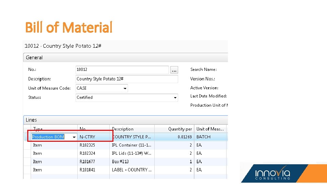Sort by the No. column header in Lines

click(x=93, y=129)
